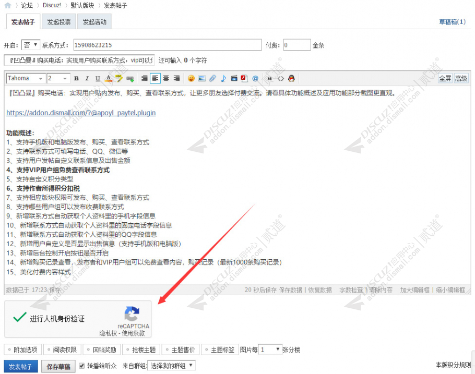Toggle bold formatting in editor toolbar
This screenshot has width=475, height=374.
(76, 78)
